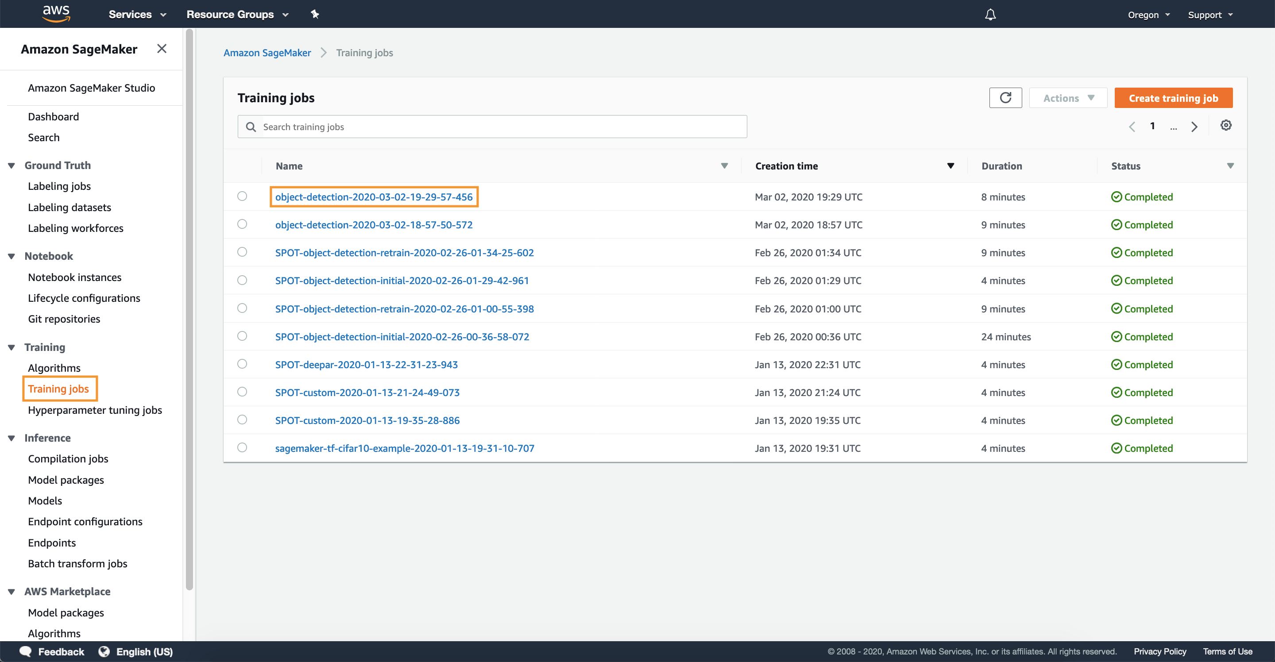The height and width of the screenshot is (662, 1275).
Task: Select the object-detection-2020-03-02-19-29-57-456 radio button
Action: (x=242, y=196)
